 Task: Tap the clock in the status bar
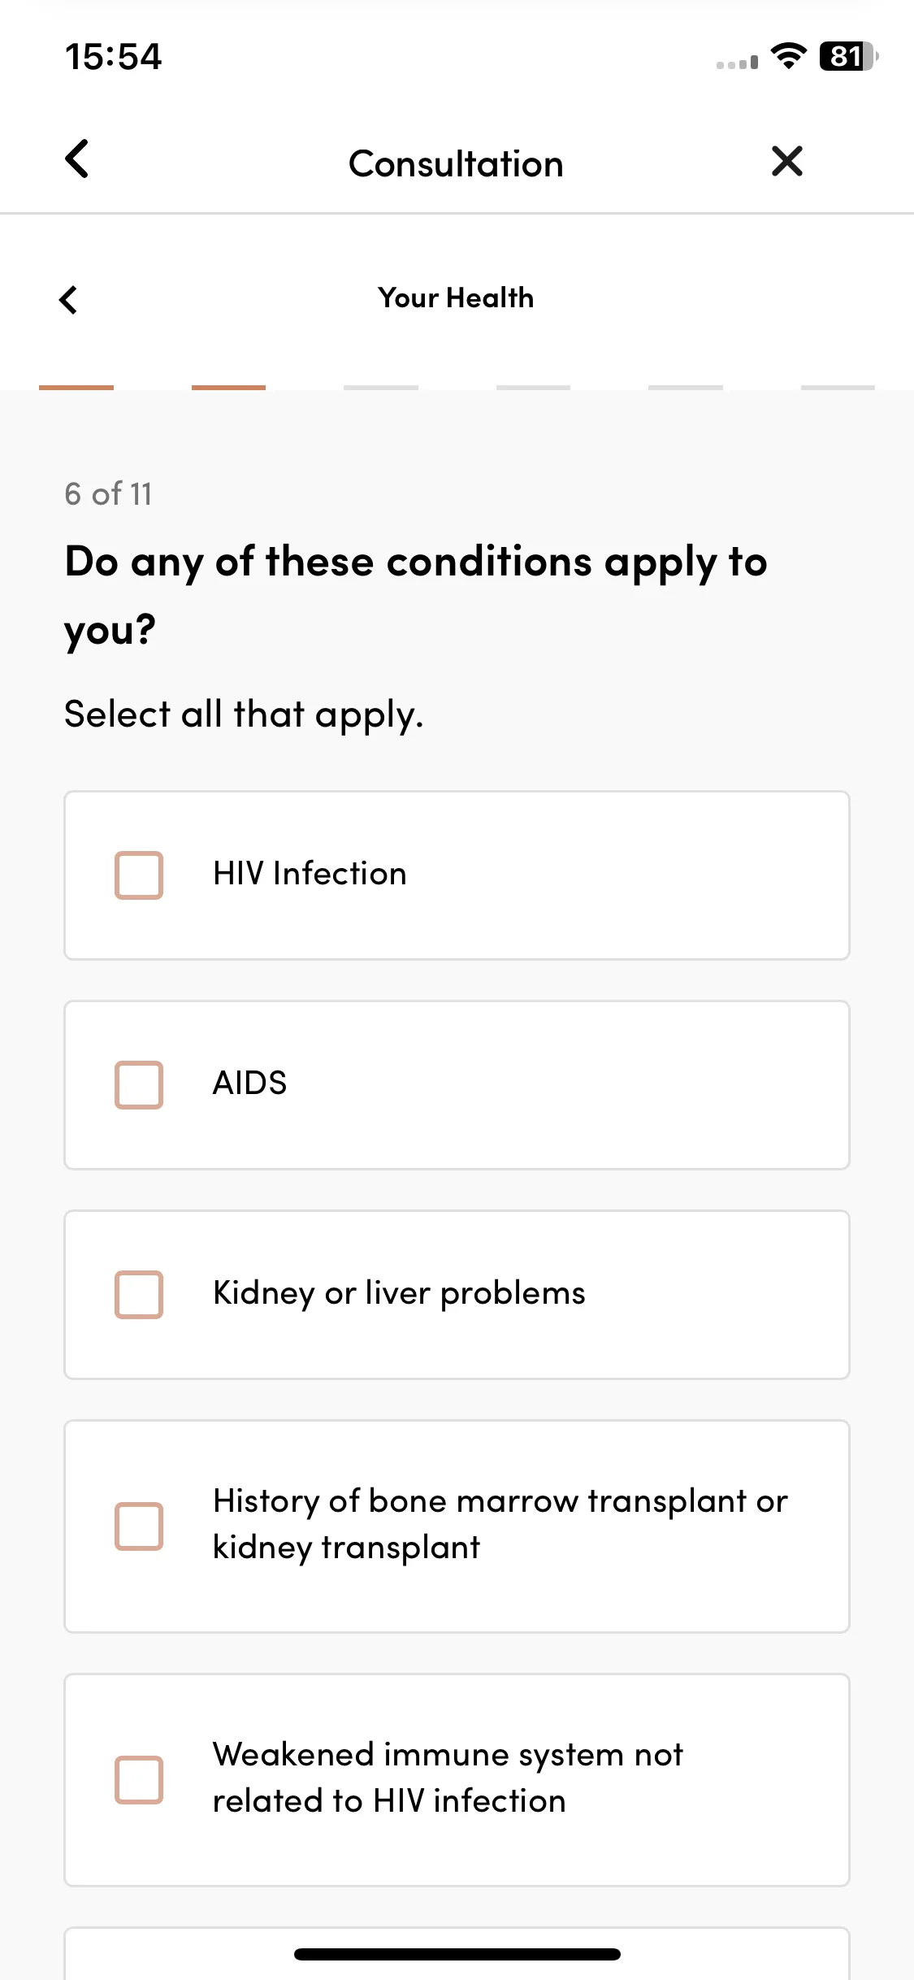pos(114,57)
